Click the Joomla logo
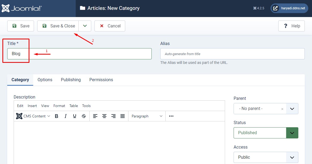The height and width of the screenshot is (164, 312). tap(22, 8)
